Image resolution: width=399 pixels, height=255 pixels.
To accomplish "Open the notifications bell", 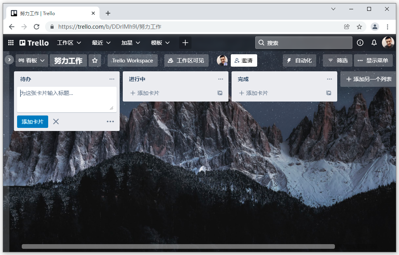I will [374, 43].
